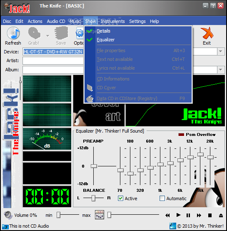The width and height of the screenshot is (227, 231).
Task: Click the eject button
Action: pyautogui.click(x=221, y=216)
